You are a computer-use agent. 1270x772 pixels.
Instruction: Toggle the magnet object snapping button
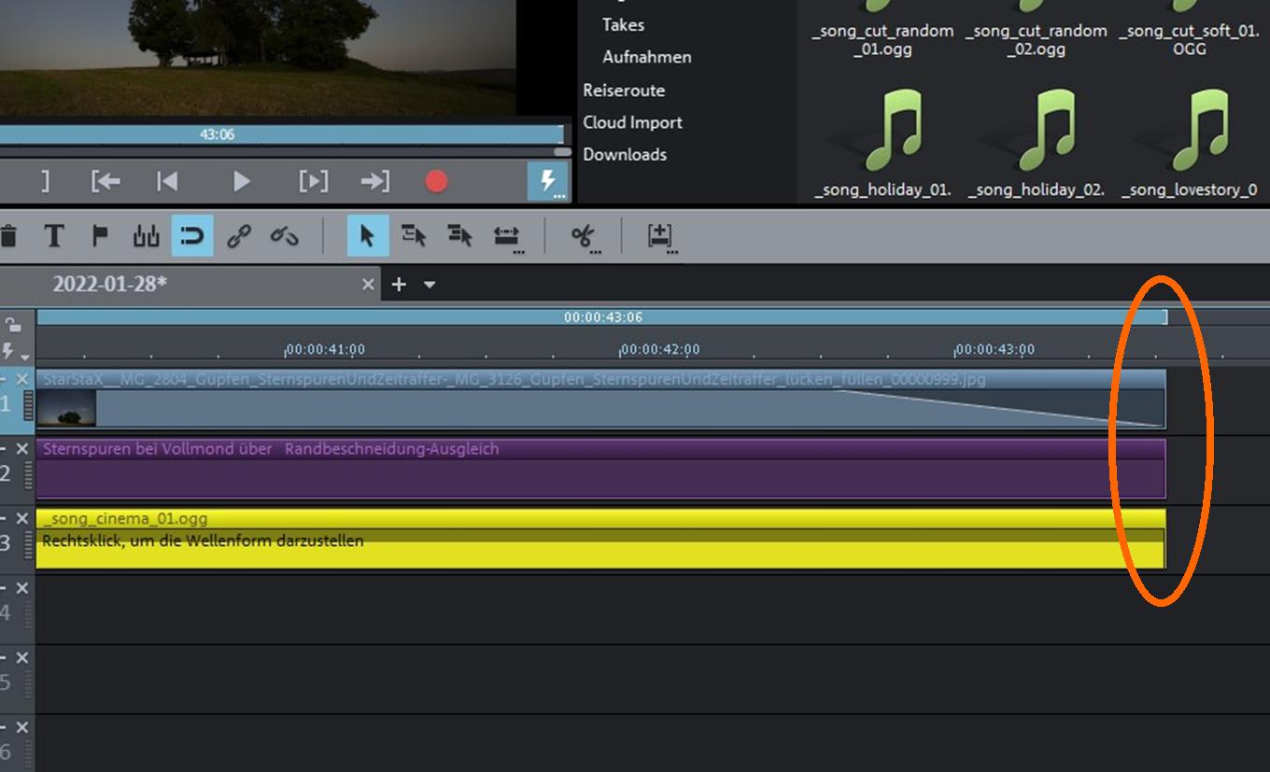click(191, 236)
